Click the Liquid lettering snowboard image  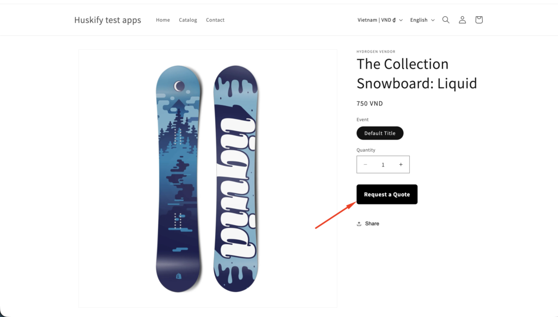click(237, 178)
